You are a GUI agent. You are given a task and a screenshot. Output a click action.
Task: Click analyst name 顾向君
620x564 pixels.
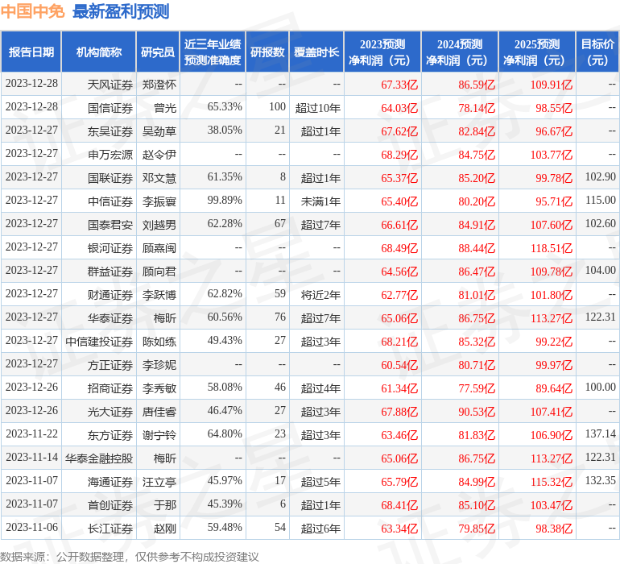point(159,272)
